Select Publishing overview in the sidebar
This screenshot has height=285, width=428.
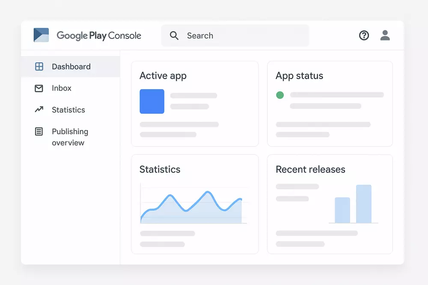(69, 137)
